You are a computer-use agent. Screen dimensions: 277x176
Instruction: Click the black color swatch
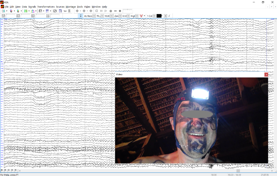tap(159, 16)
